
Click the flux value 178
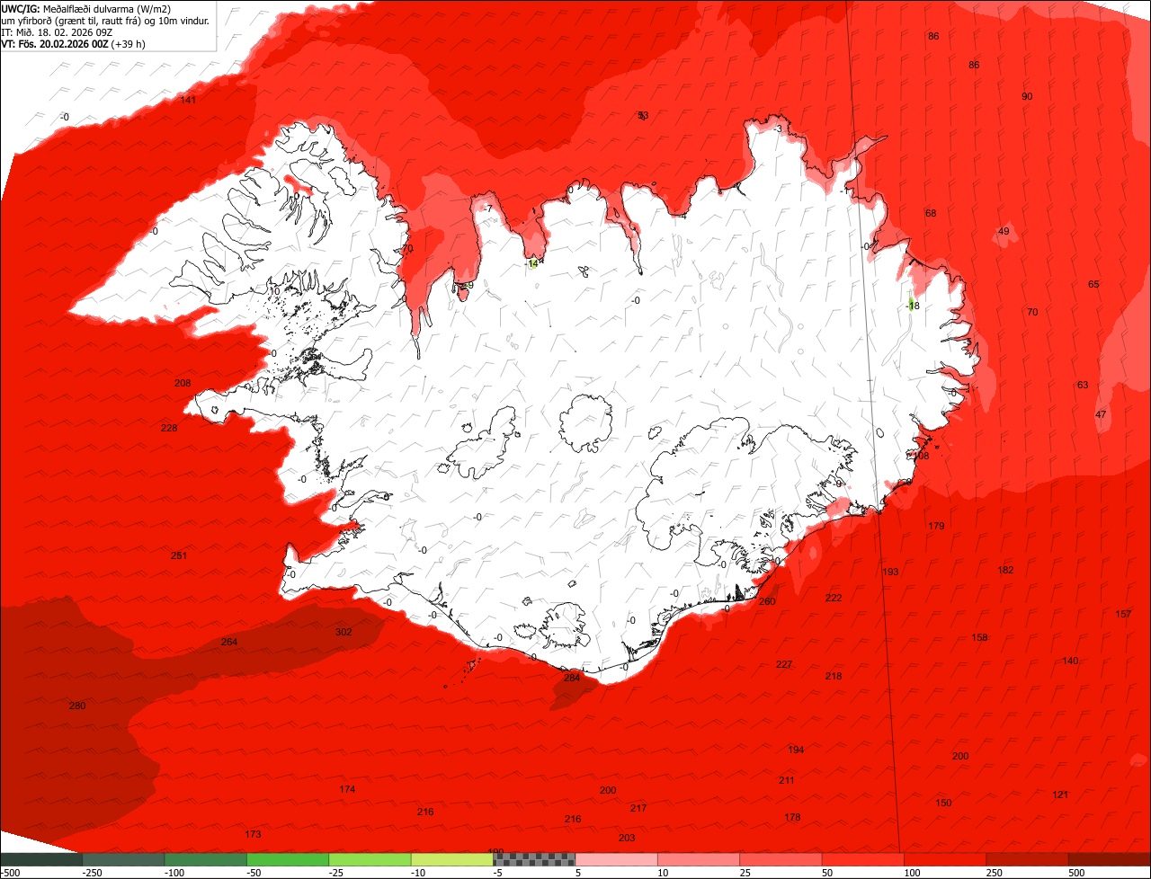point(792,817)
